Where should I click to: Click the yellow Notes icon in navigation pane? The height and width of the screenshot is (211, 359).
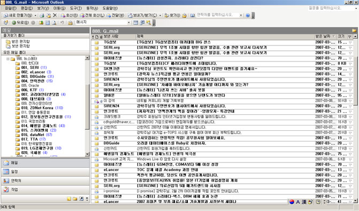pyautogui.click(x=69, y=199)
